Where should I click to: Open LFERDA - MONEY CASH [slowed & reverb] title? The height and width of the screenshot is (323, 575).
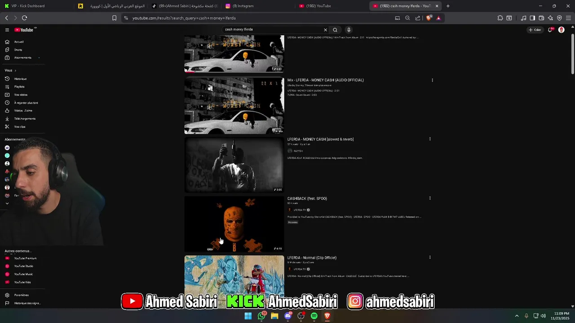(320, 140)
